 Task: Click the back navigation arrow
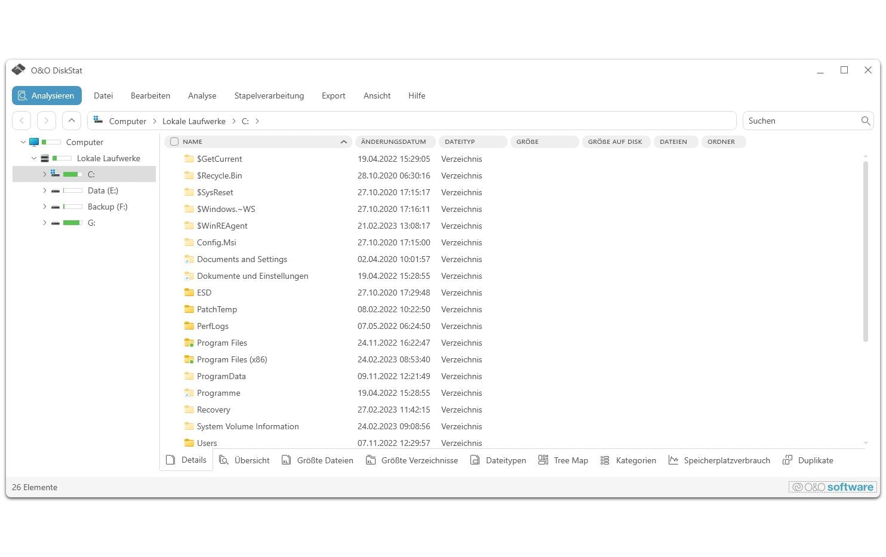(21, 121)
